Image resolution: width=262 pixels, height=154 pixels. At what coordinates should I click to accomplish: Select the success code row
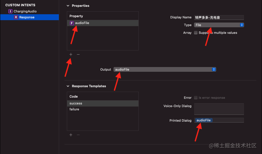(103, 103)
